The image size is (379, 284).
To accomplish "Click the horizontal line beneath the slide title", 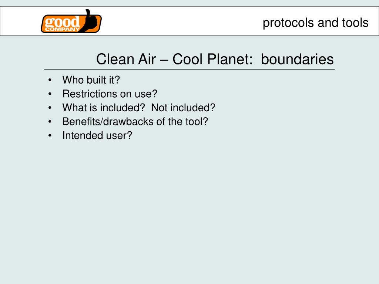I will point(189,69).
